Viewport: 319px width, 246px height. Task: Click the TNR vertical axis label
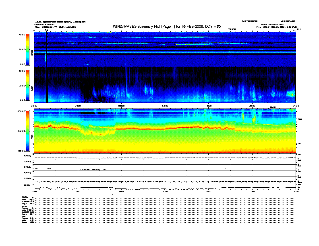point(32,137)
